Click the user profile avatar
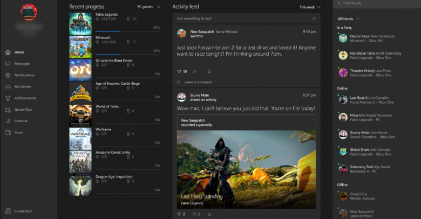The width and height of the screenshot is (421, 219). tap(29, 12)
